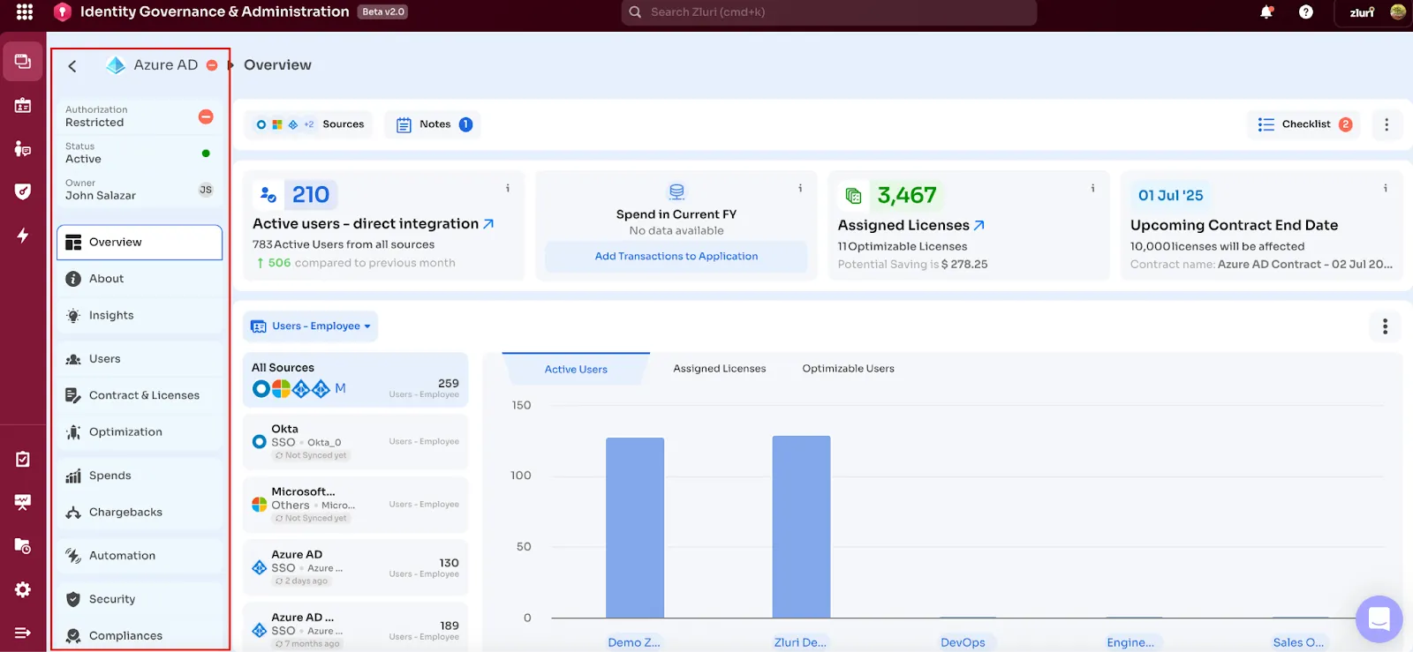Open the settings gear icon in left rail

(x=23, y=589)
